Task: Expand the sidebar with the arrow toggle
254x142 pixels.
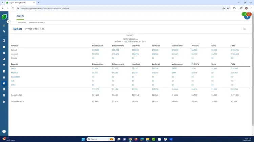Action: click(8, 22)
